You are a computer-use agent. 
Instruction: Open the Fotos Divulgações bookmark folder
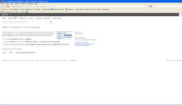coord(13,9)
